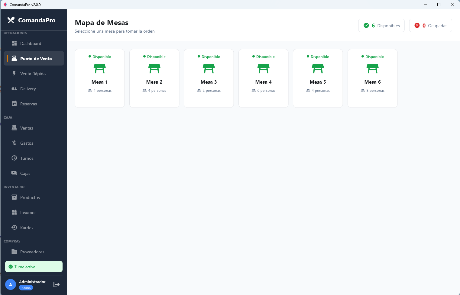Click the Cajas cash icon
This screenshot has width=460, height=295.
click(x=14, y=173)
